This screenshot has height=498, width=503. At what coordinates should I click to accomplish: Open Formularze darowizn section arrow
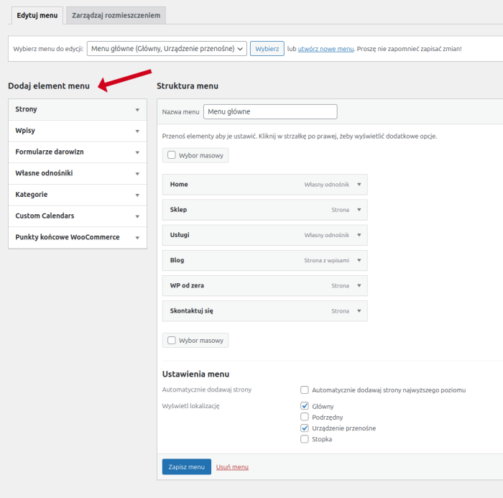pyautogui.click(x=137, y=152)
